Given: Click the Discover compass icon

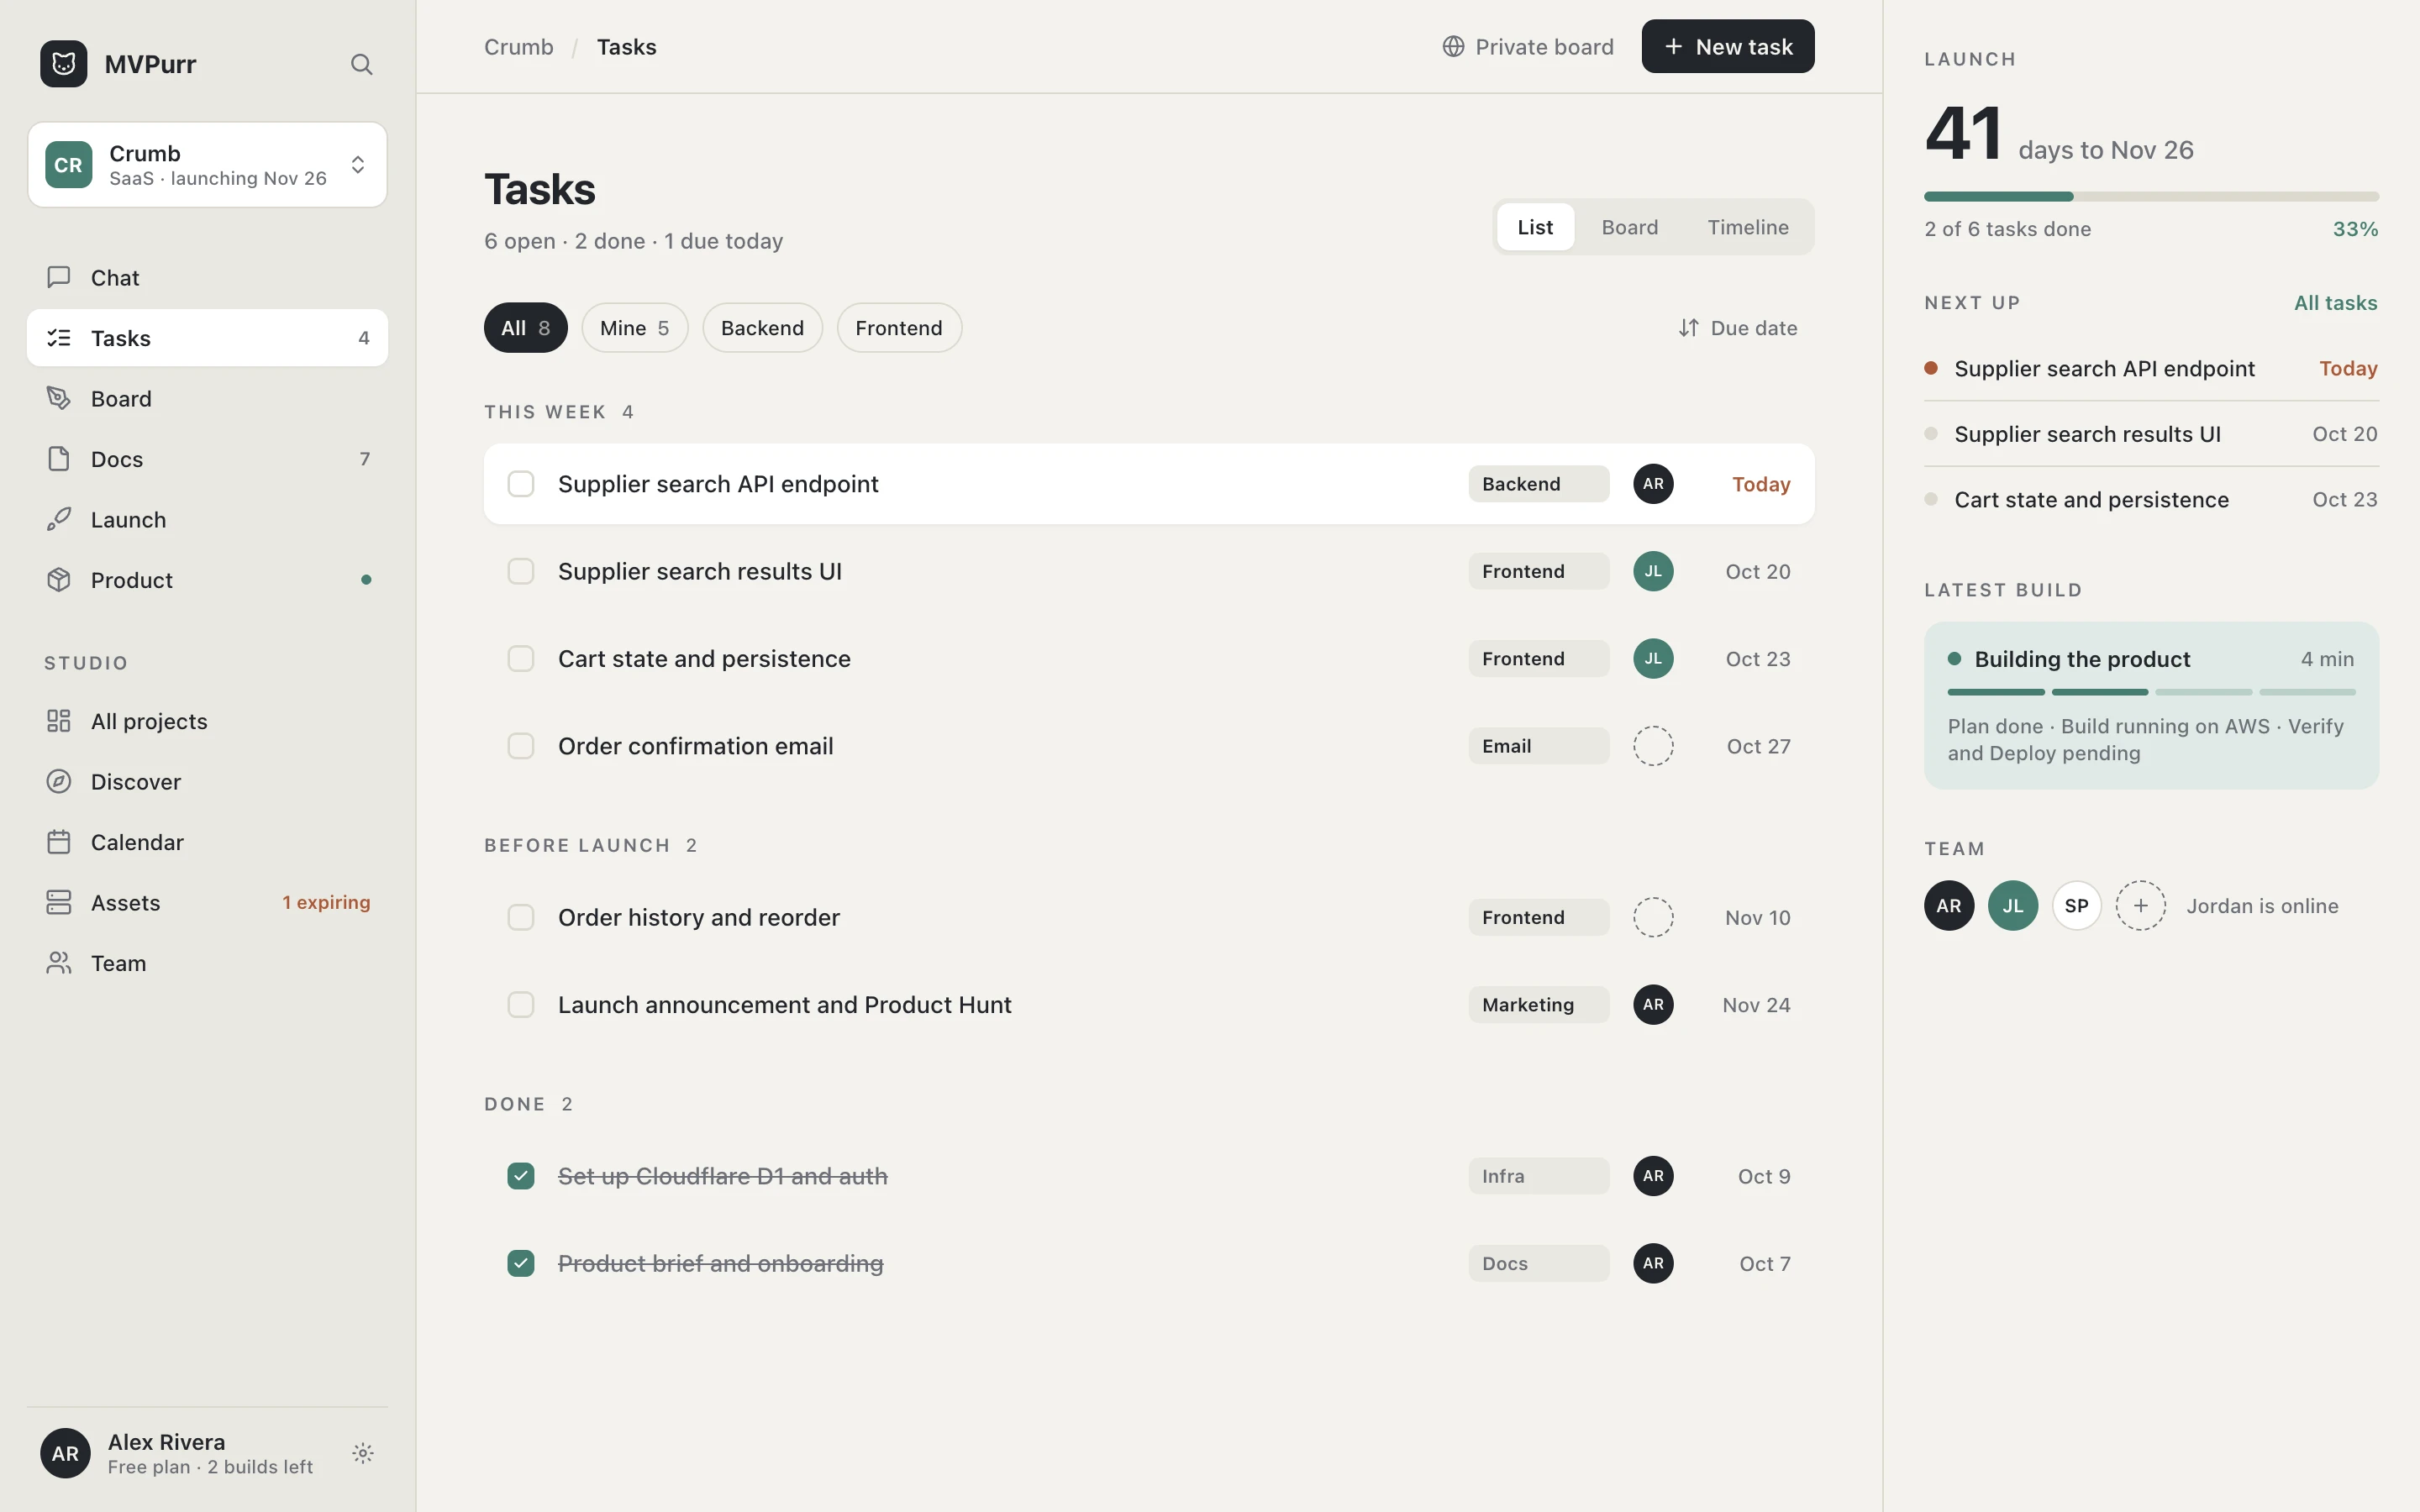Looking at the screenshot, I should point(59,781).
